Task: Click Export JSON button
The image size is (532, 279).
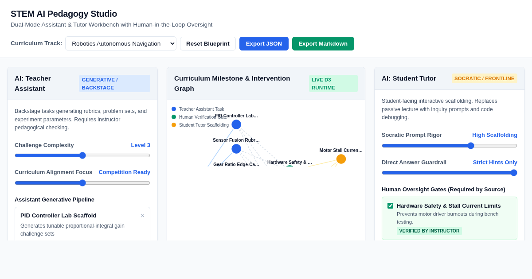Action: tap(264, 43)
